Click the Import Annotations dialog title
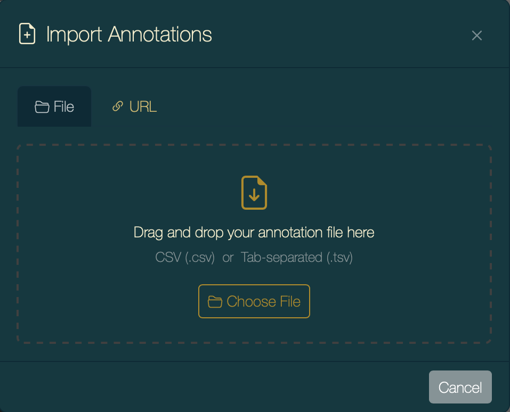The width and height of the screenshot is (510, 412). pyautogui.click(x=129, y=35)
